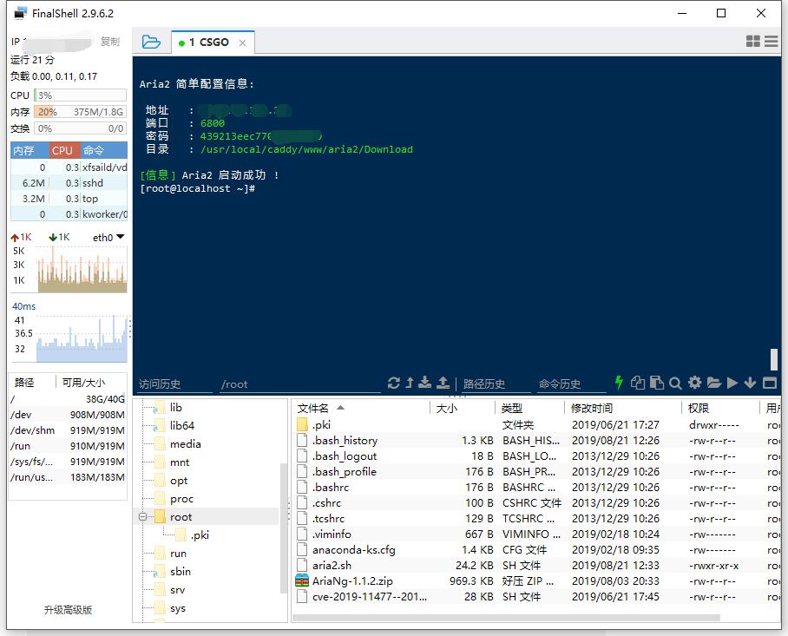788x636 pixels.
Task: Click 升级高级版 upgrade link
Action: (x=68, y=610)
